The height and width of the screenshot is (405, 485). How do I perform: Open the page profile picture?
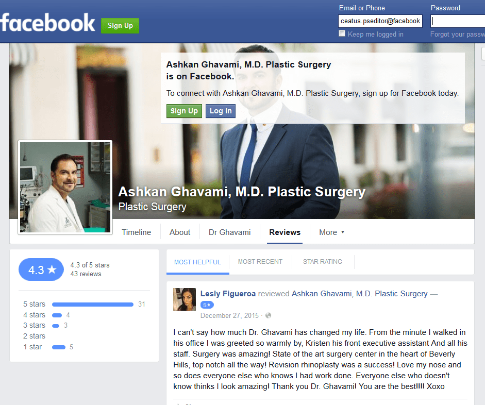tap(65, 188)
